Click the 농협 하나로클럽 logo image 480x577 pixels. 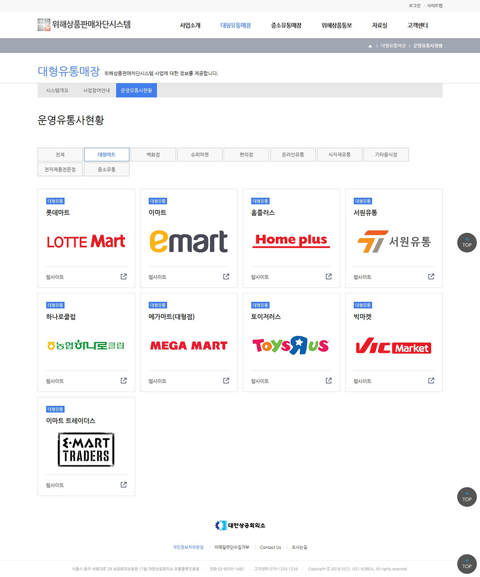pyautogui.click(x=86, y=345)
